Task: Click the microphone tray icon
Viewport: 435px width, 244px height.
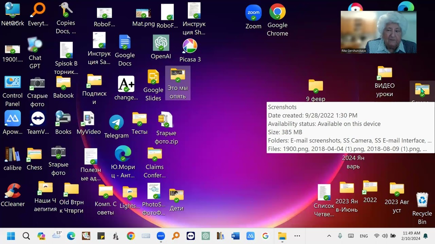Action: pos(340,236)
